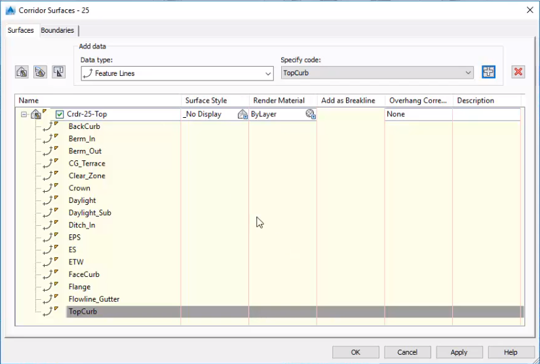Select the Daylight_Sub feature line row
This screenshot has width=540, height=364.
[90, 213]
